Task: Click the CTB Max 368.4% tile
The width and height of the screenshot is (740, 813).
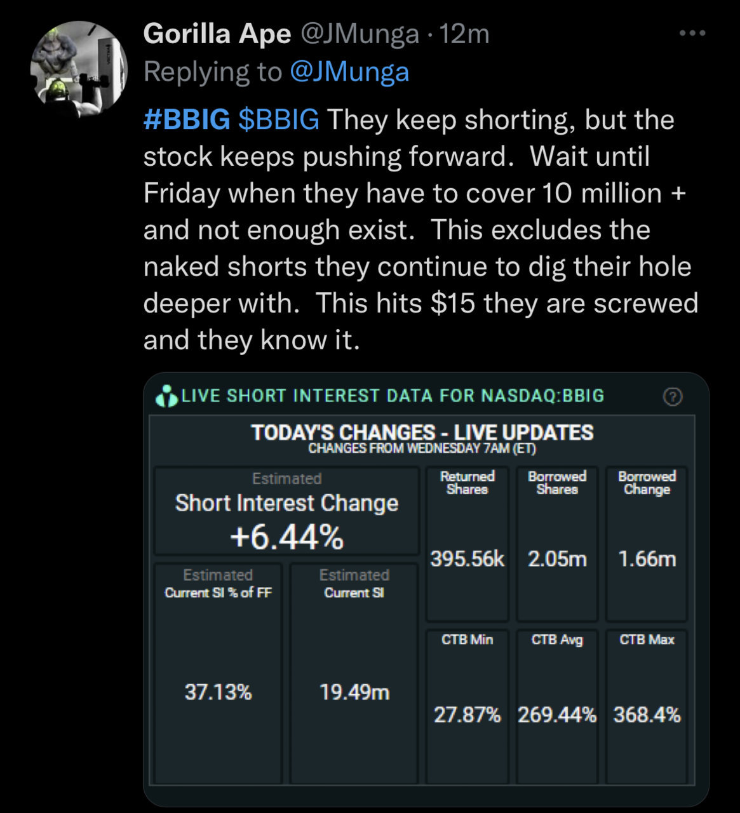Action: pos(647,706)
